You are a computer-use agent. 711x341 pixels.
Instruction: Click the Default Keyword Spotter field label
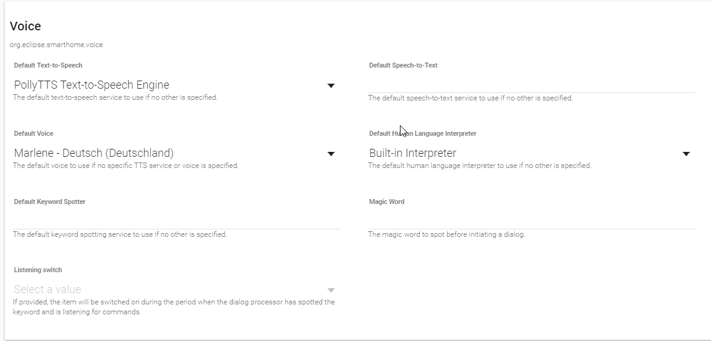coord(50,201)
